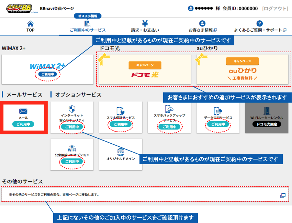Open スマホバックアップサービス cloud icon
Image resolution: width=292 pixels, height=223 pixels.
(x=169, y=109)
